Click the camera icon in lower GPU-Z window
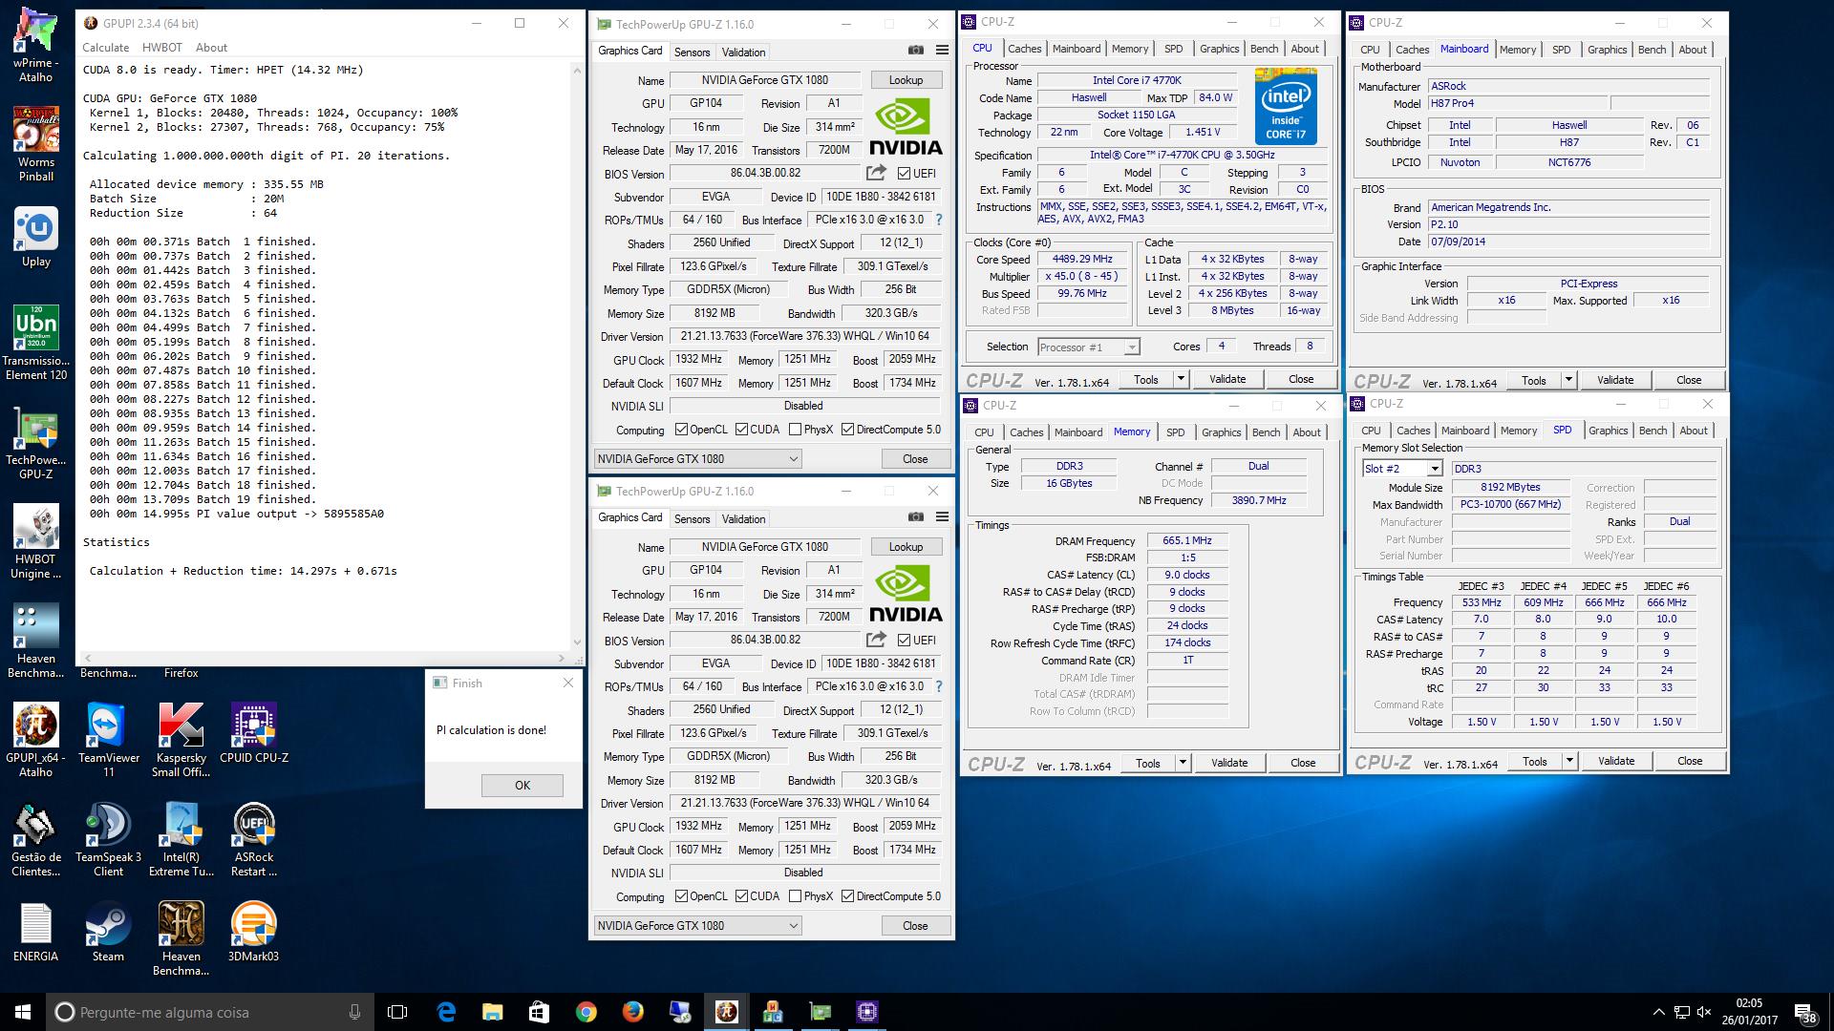Image resolution: width=1834 pixels, height=1031 pixels. pyautogui.click(x=915, y=517)
